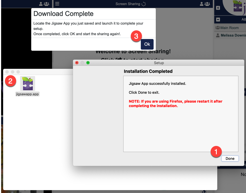Image resolution: width=246 pixels, height=193 pixels.
Task: Zoom the Setup window with green button
Action: (88, 63)
